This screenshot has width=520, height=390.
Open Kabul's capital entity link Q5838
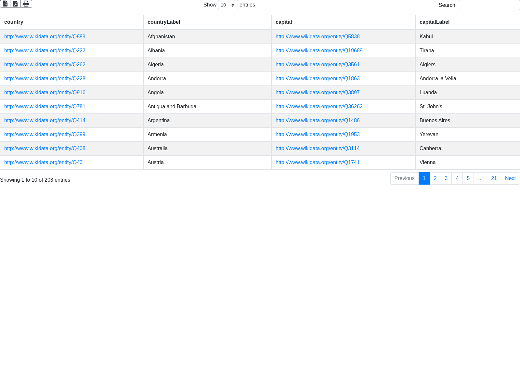[x=318, y=37]
